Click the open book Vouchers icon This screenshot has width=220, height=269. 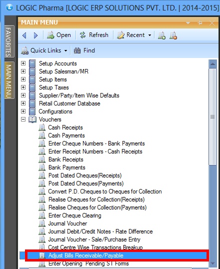tap(32, 119)
